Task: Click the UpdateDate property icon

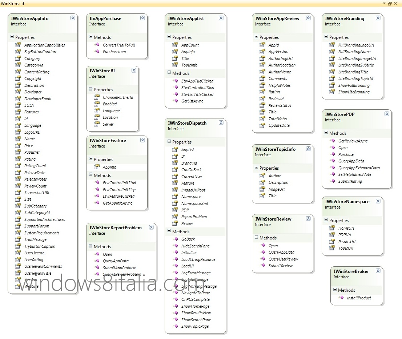Action: (x=262, y=125)
